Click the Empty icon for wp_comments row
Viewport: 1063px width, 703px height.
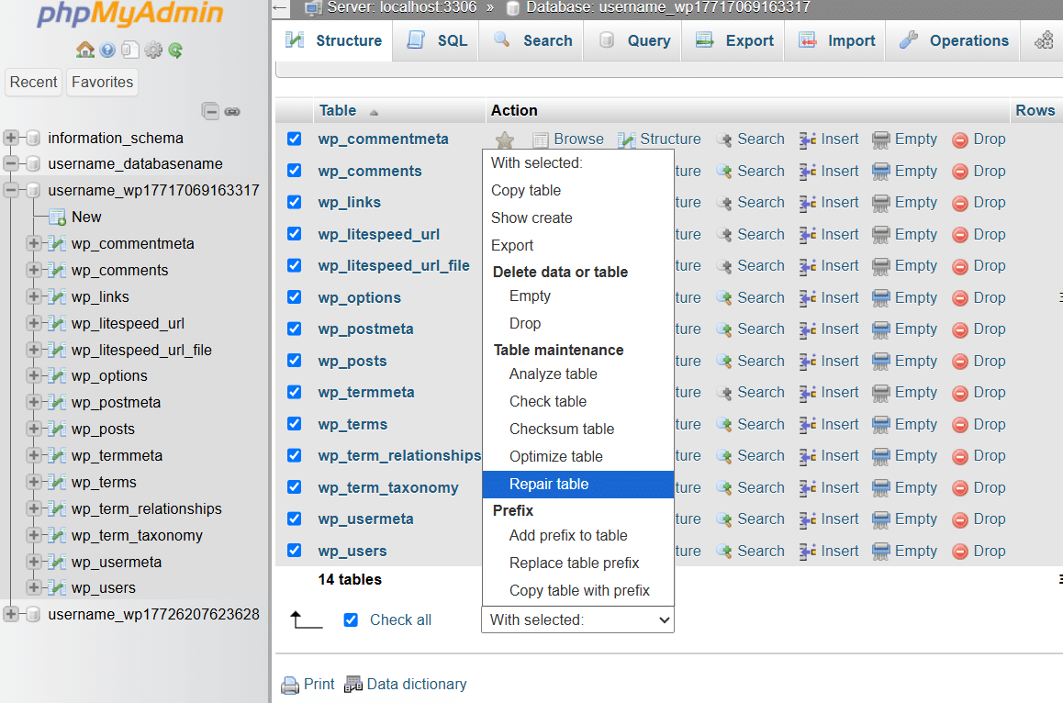coord(880,171)
